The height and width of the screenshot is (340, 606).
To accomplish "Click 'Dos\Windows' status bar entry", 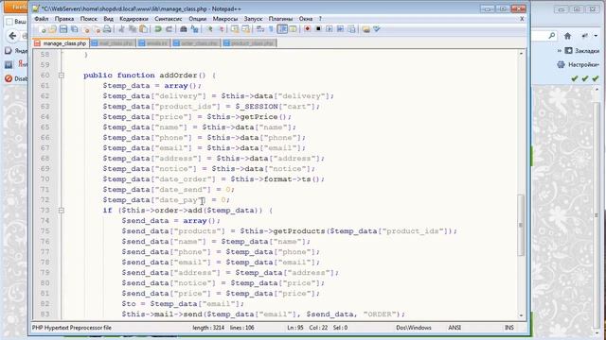I will (414, 328).
